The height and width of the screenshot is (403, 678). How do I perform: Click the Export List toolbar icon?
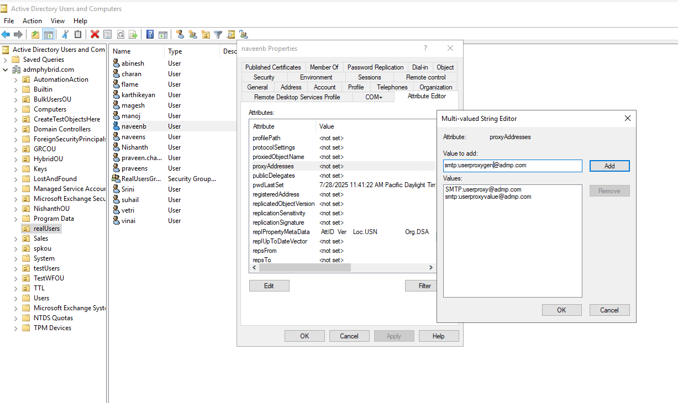click(x=133, y=34)
